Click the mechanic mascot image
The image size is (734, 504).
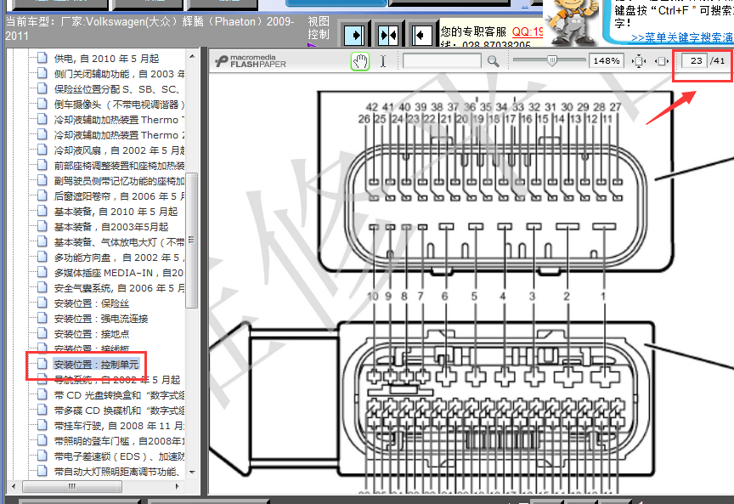click(x=572, y=21)
